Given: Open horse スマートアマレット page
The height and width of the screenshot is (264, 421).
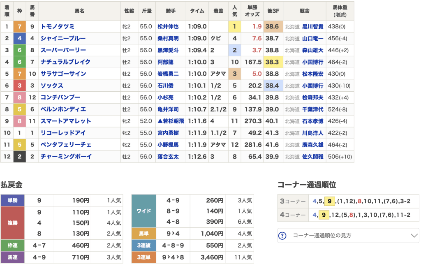Looking at the screenshot, I should tap(66, 121).
